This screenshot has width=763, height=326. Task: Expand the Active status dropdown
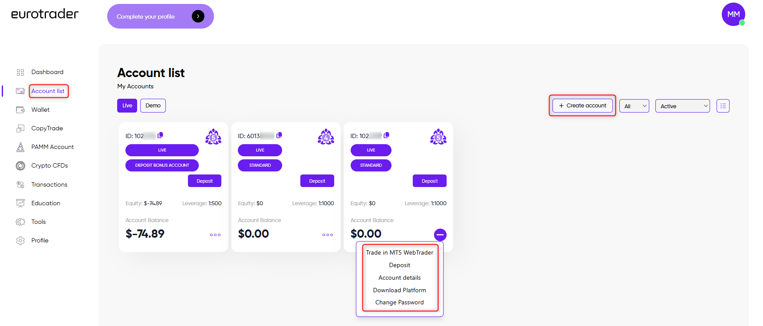[x=682, y=106]
